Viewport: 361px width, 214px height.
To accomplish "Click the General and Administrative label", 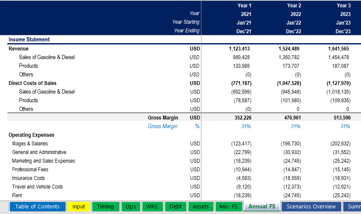I will [x=39, y=152].
